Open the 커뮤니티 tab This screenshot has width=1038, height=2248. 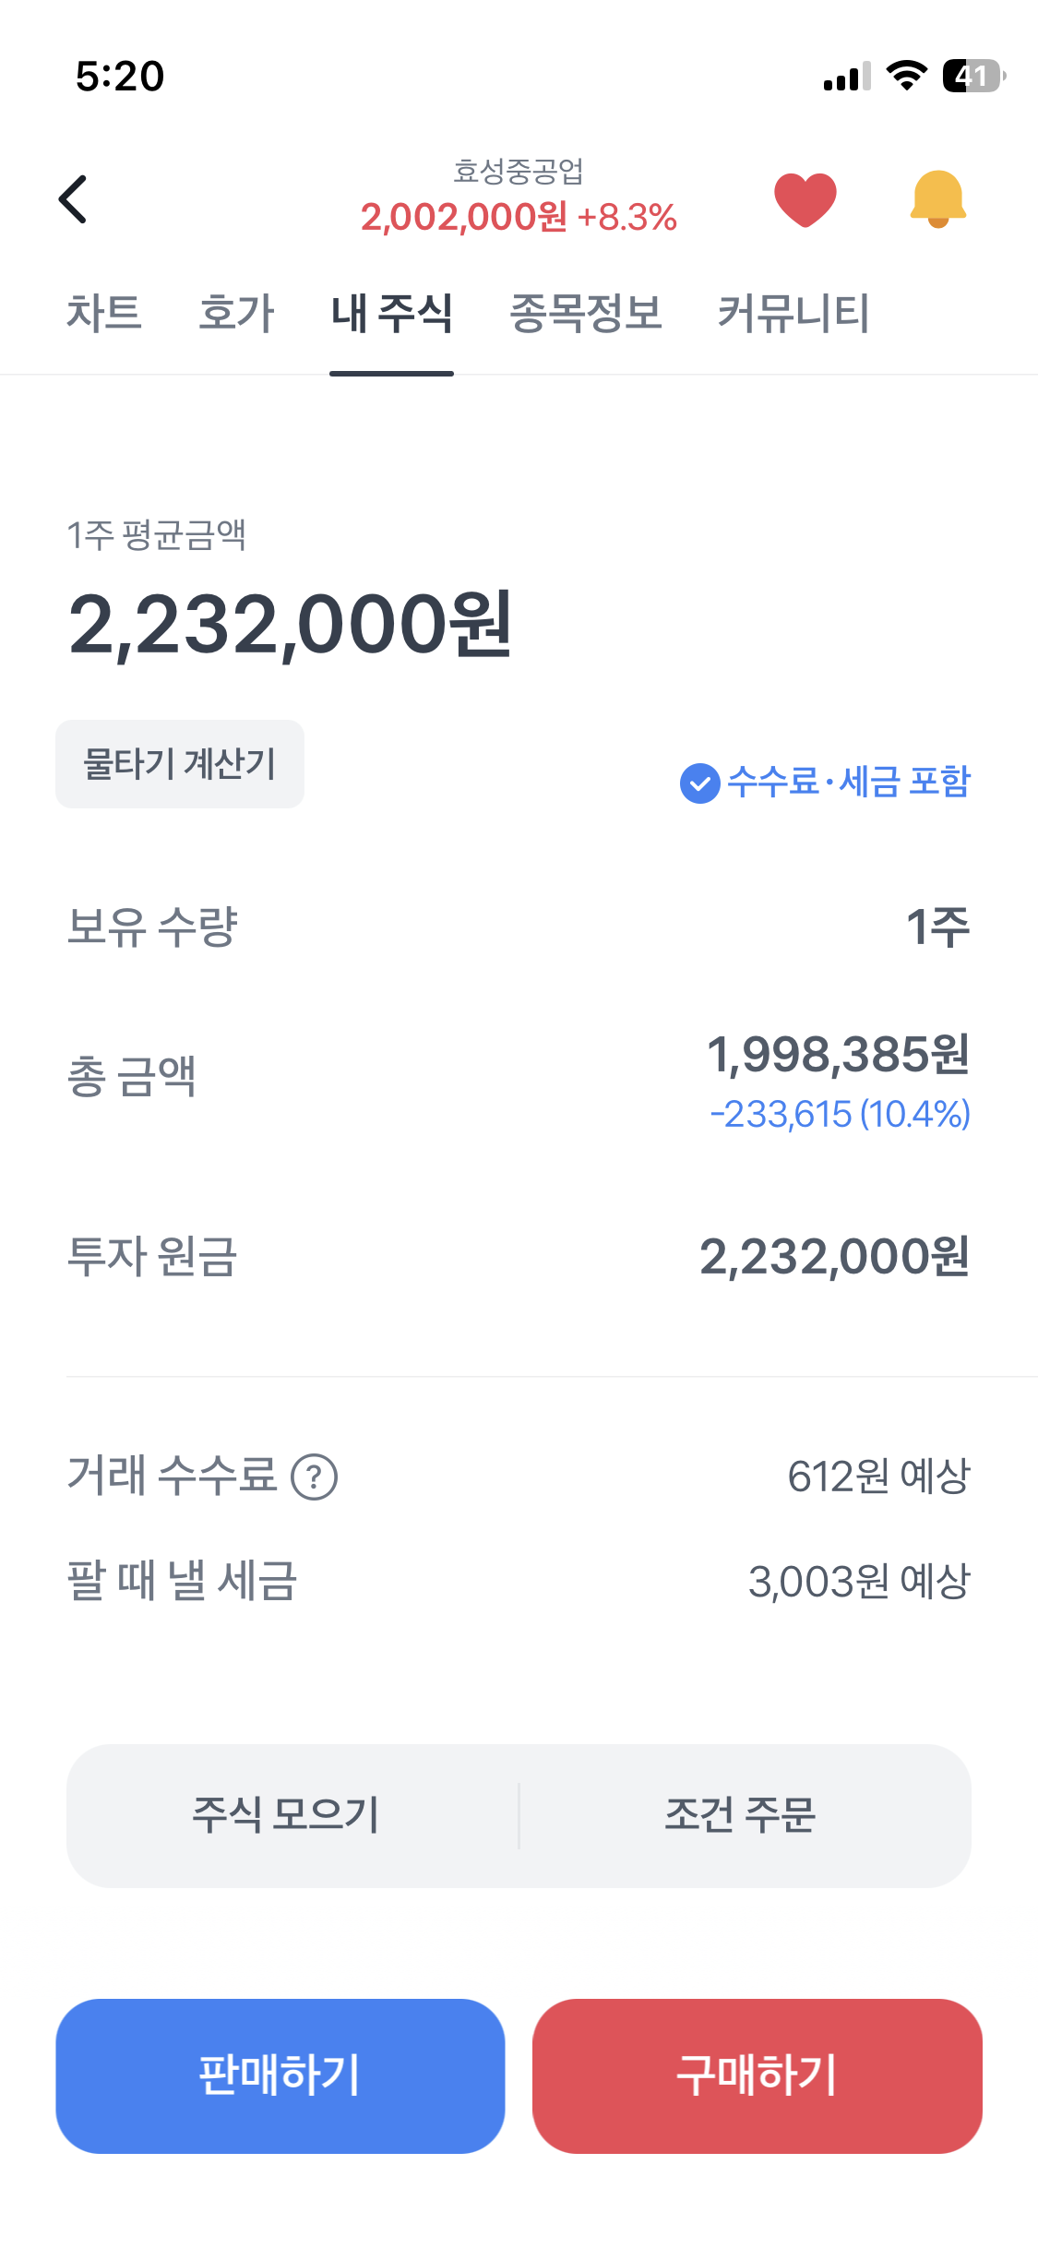(793, 313)
